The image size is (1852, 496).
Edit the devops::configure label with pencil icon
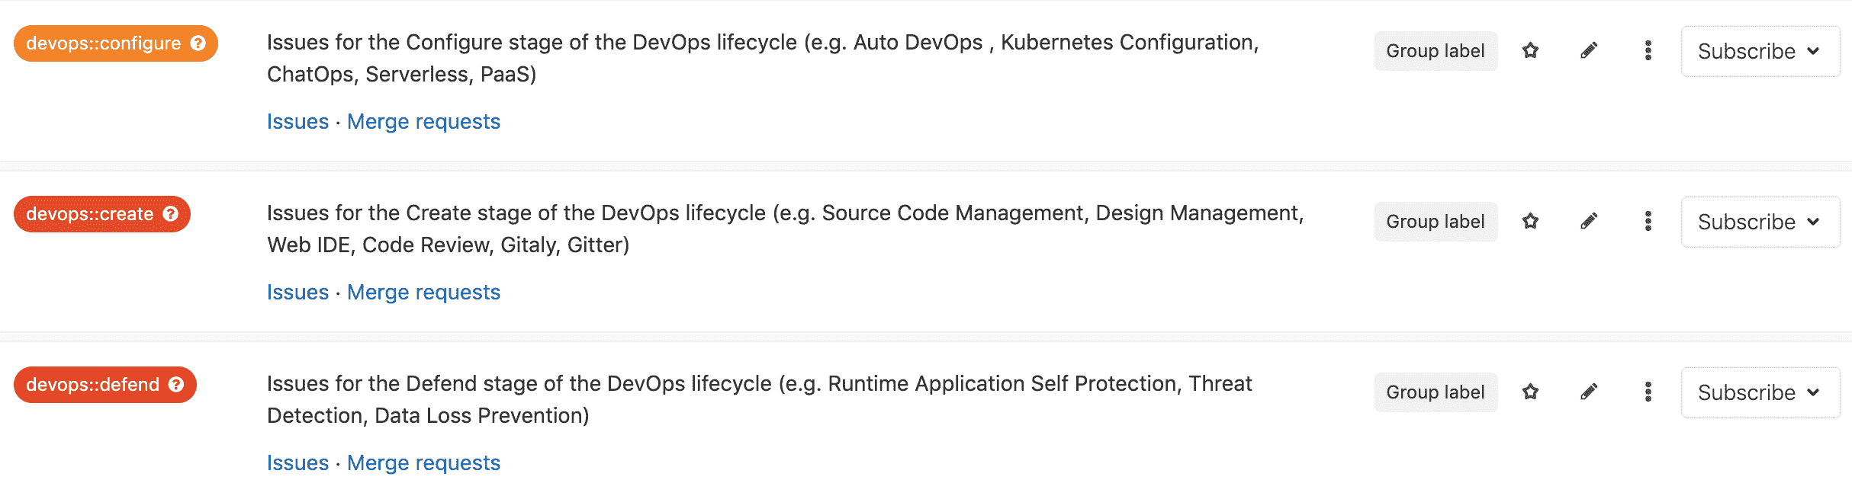(1589, 51)
